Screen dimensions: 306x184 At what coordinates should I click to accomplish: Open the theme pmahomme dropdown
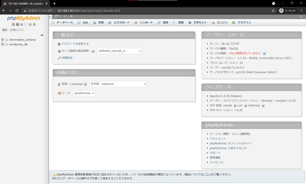coord(84,93)
